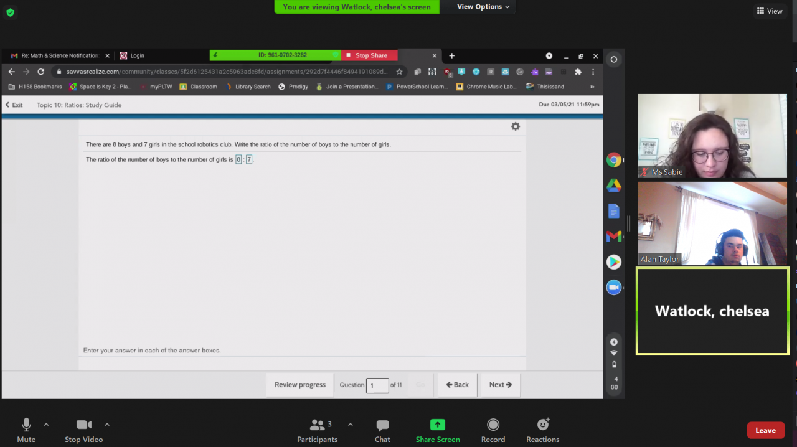Open Chrome three-dot menu

coord(593,72)
